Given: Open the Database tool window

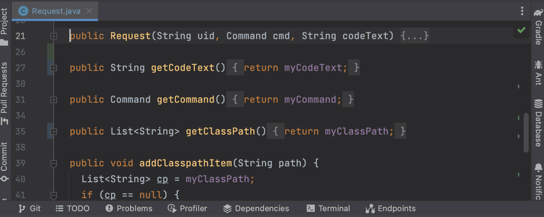Looking at the screenshot, I should [538, 122].
